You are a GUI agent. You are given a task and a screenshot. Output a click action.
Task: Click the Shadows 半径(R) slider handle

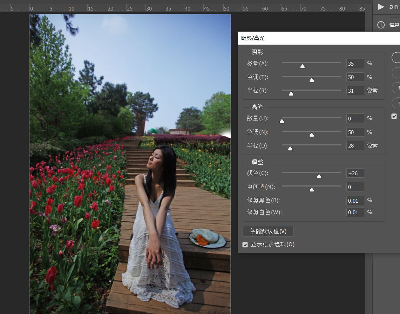291,93
